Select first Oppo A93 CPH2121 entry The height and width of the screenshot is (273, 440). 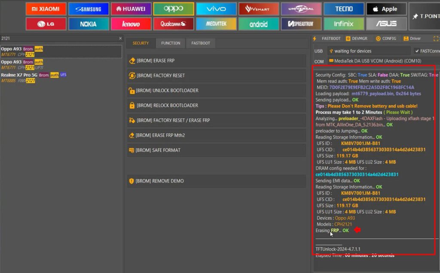pos(61,51)
